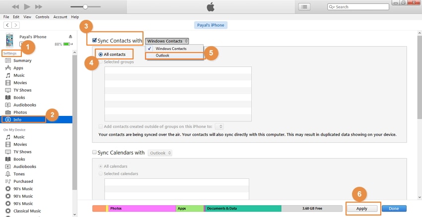Screen dimensions: 422x217
Task: Click the main pane scroll up arrow
Action: coord(420,33)
